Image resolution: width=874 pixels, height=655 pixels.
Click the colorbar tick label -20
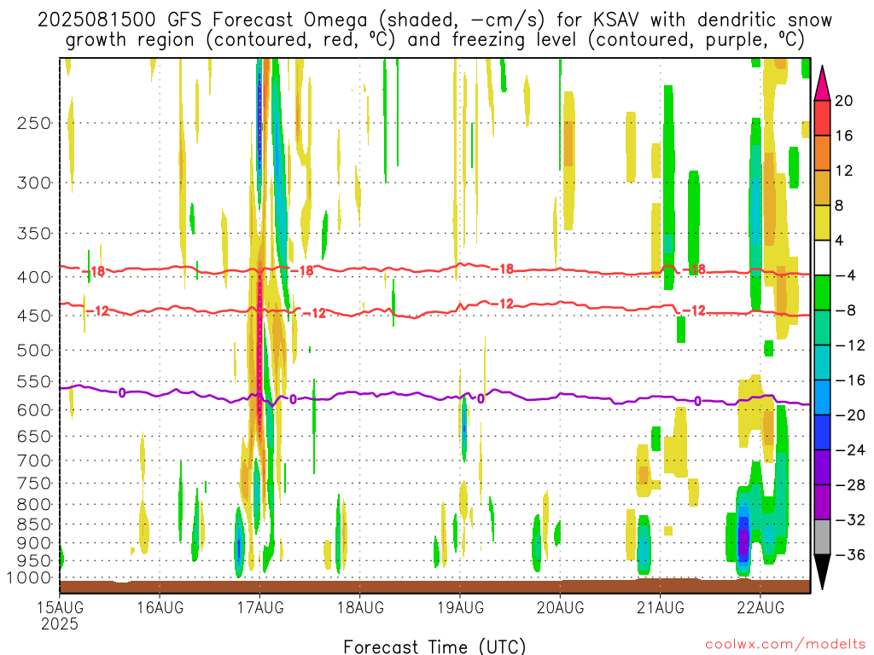(850, 415)
